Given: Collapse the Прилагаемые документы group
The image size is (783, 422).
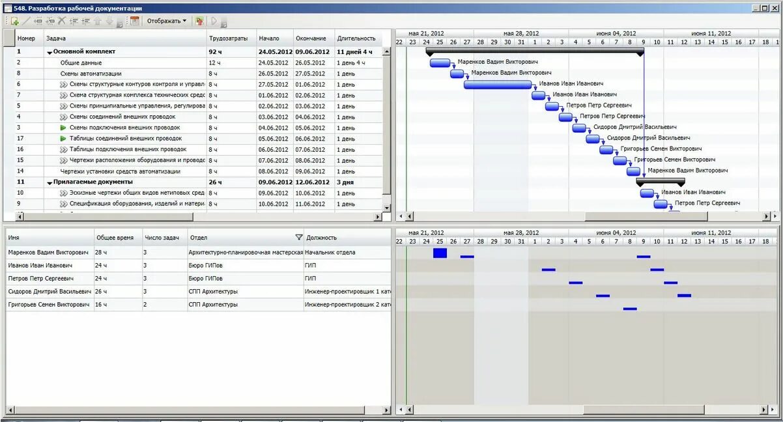Looking at the screenshot, I should 50,183.
